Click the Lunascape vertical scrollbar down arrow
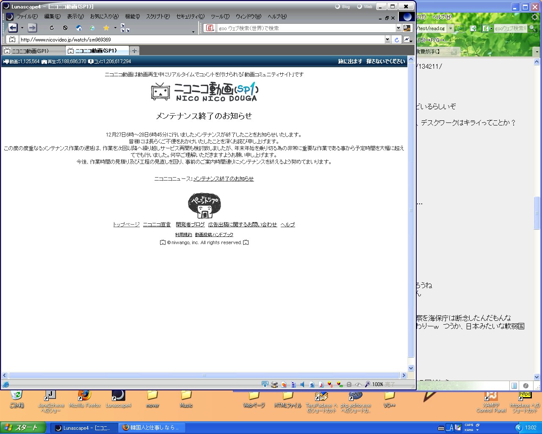Image resolution: width=542 pixels, height=434 pixels. click(411, 368)
